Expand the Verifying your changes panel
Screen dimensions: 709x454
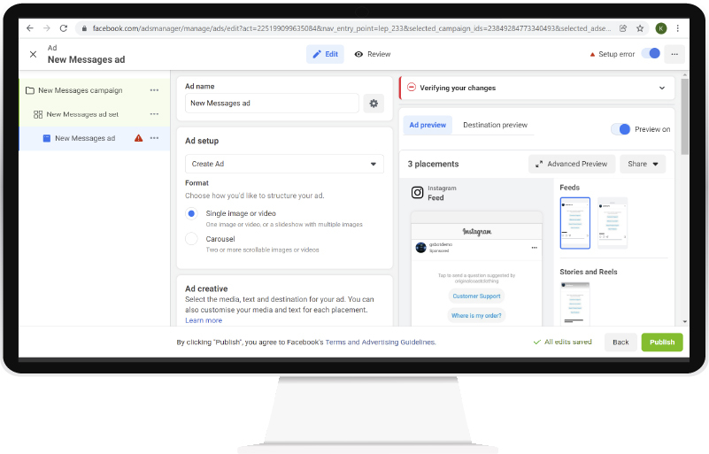point(662,88)
